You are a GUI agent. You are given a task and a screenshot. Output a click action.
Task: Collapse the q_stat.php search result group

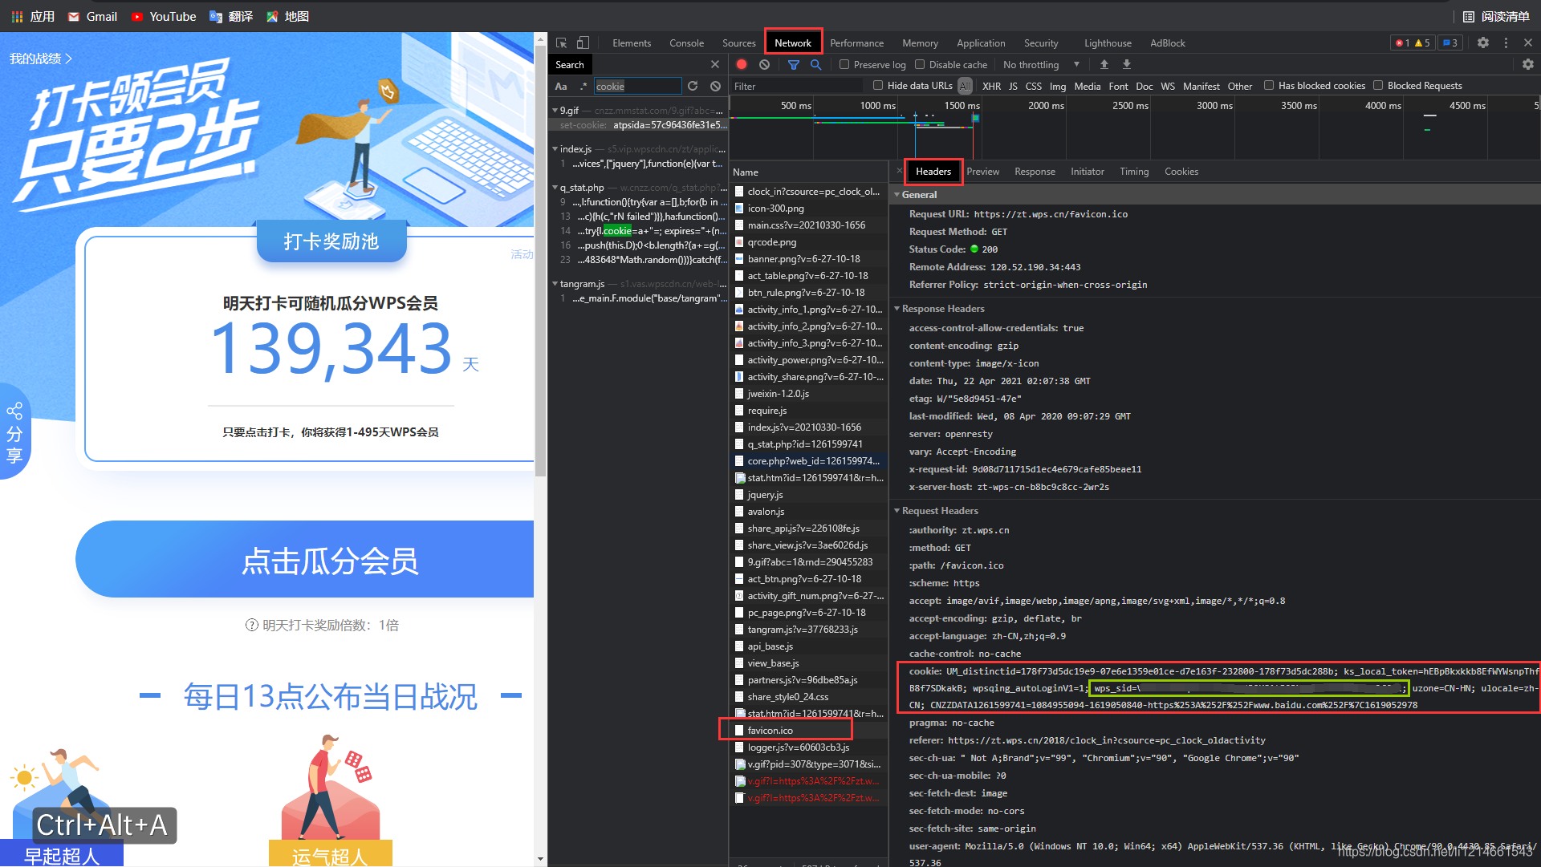click(x=555, y=188)
